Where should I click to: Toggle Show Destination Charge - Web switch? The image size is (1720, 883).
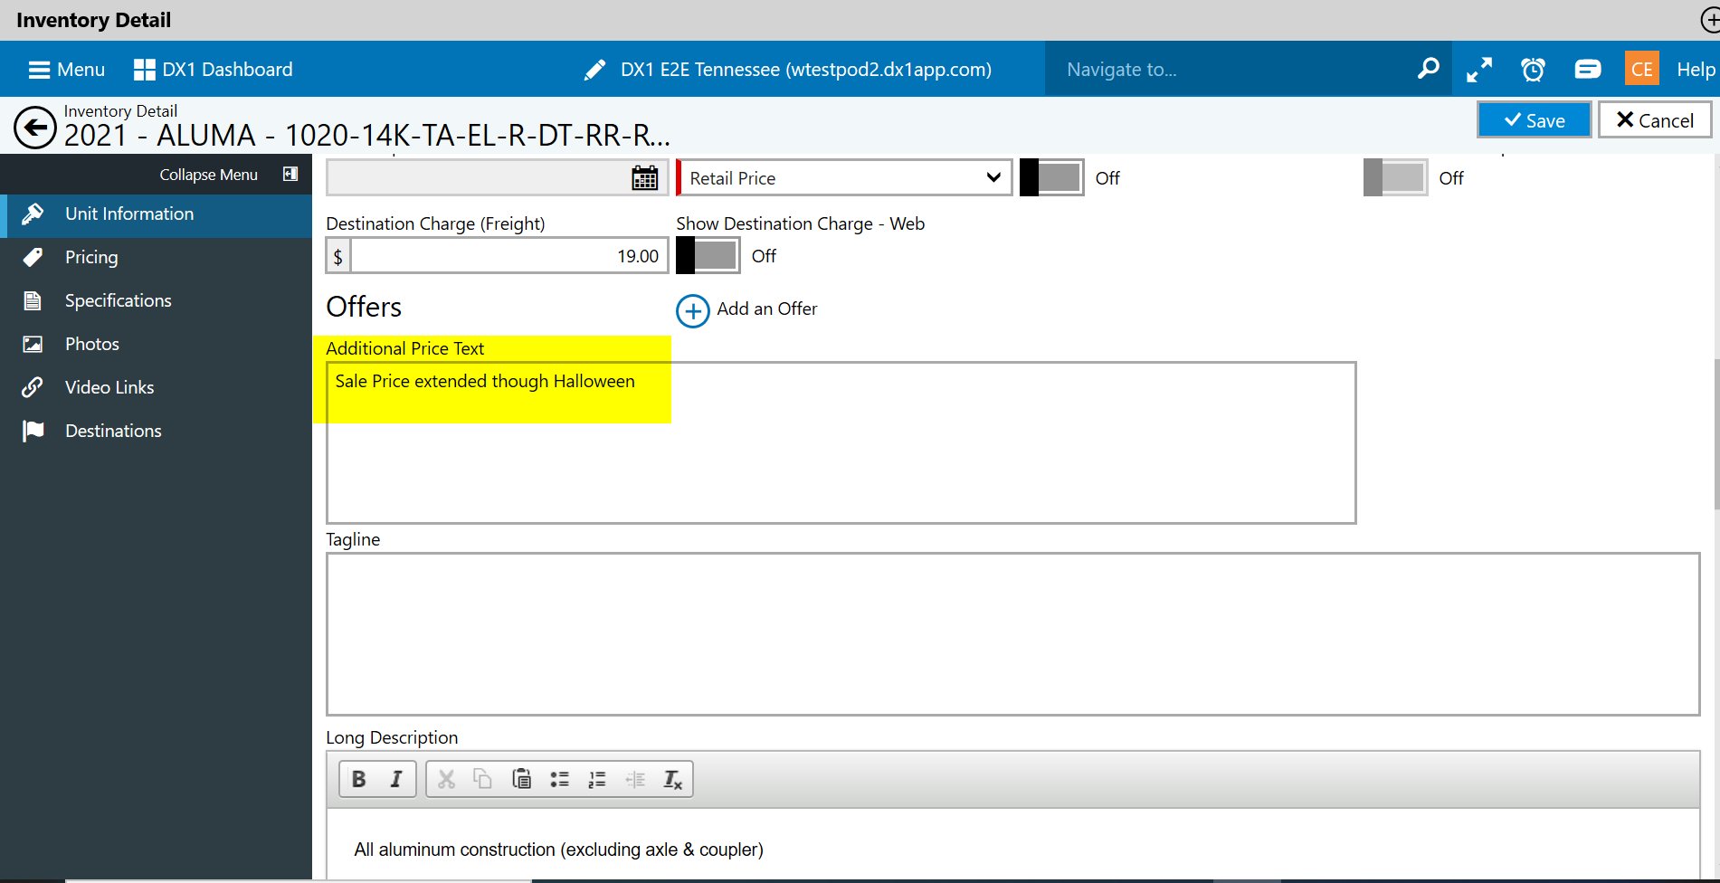(x=708, y=256)
